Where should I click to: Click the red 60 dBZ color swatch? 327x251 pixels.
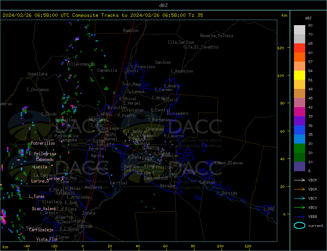[299, 48]
